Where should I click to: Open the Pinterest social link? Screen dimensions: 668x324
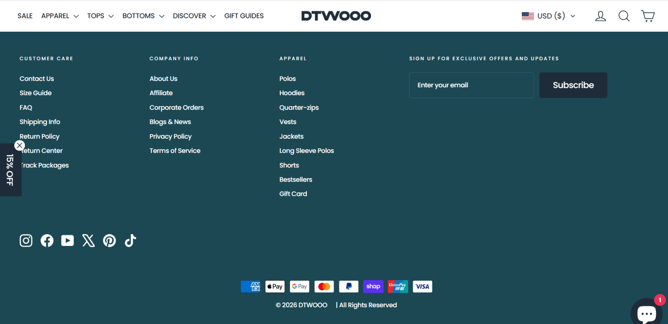pyautogui.click(x=109, y=240)
